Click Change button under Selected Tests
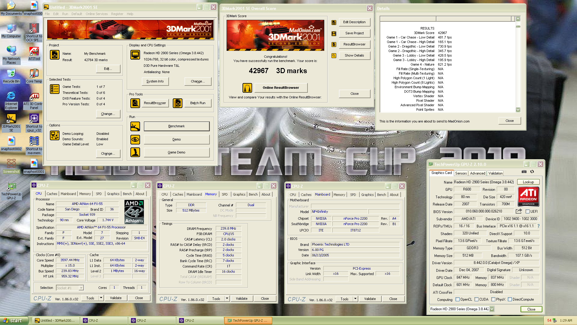The height and width of the screenshot is (325, 577). (108, 114)
